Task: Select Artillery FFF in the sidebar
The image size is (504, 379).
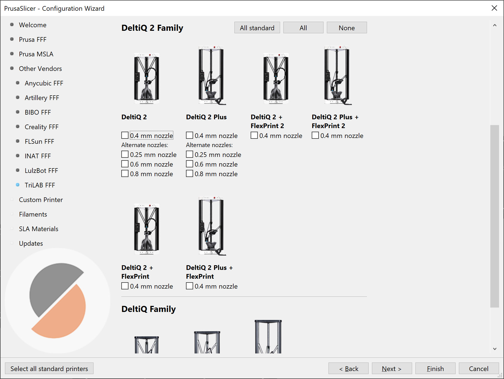Action: (42, 98)
